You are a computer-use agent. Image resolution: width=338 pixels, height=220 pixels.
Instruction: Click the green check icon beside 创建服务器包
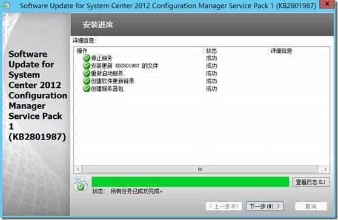[87, 88]
